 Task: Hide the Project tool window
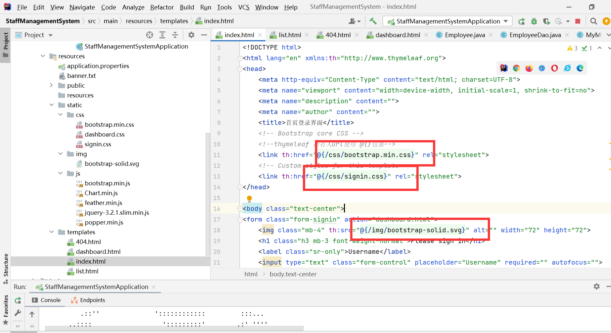click(x=204, y=35)
